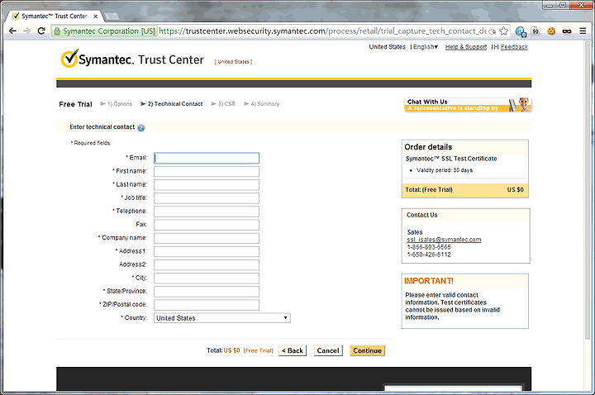Open a new browser tab
The image size is (595, 395).
[x=112, y=17]
